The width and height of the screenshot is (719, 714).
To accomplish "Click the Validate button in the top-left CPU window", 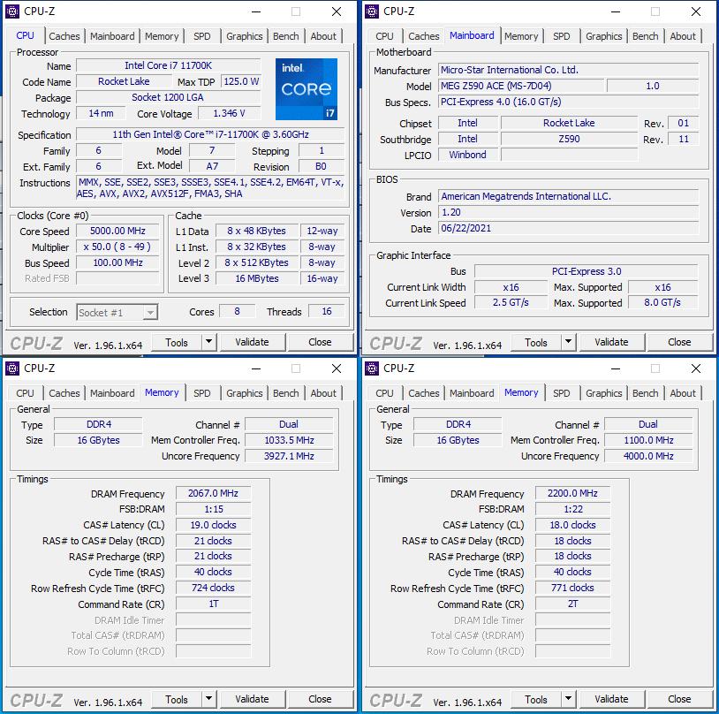I will click(x=253, y=342).
